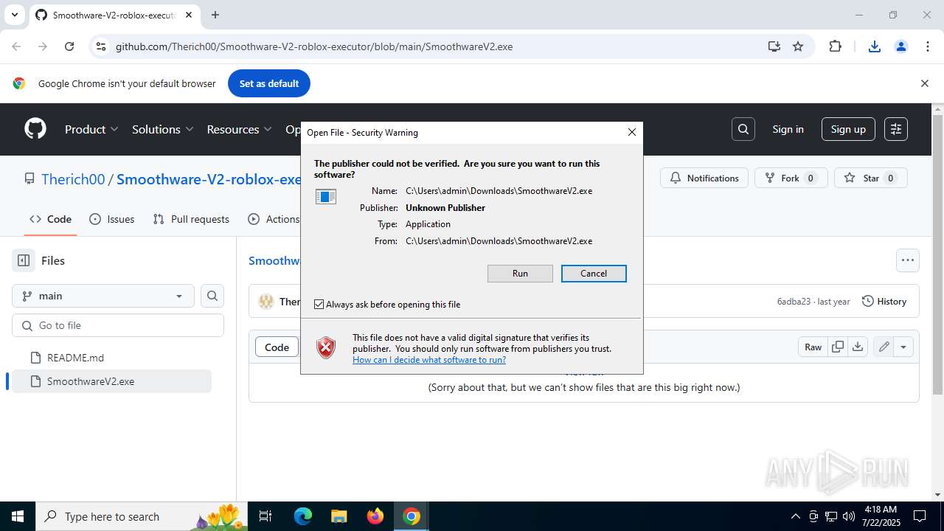Click the GitHub logo icon
Screen dimensions: 944x531
35,129
